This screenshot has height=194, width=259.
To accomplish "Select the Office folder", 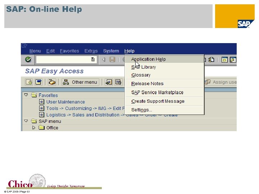I will [x=52, y=128].
